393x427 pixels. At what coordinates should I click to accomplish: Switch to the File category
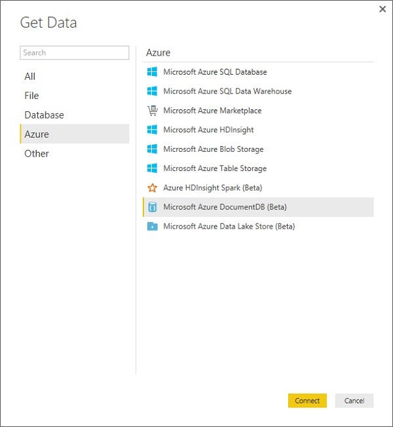[x=31, y=96]
